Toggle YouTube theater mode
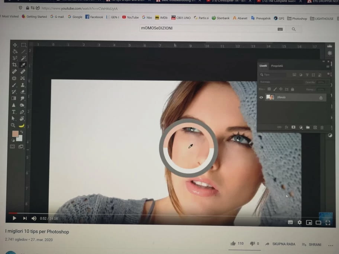 (x=318, y=222)
